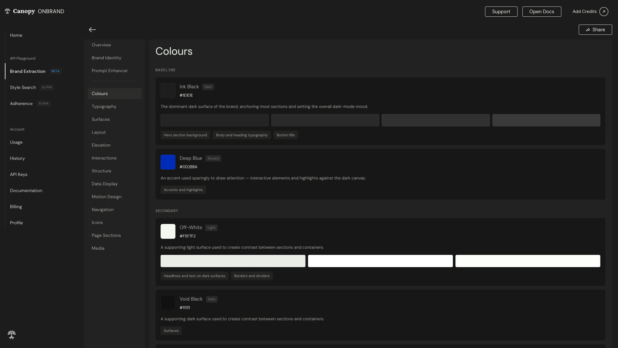Screen dimensions: 618x348
Task: Click the Share button
Action: (x=595, y=30)
